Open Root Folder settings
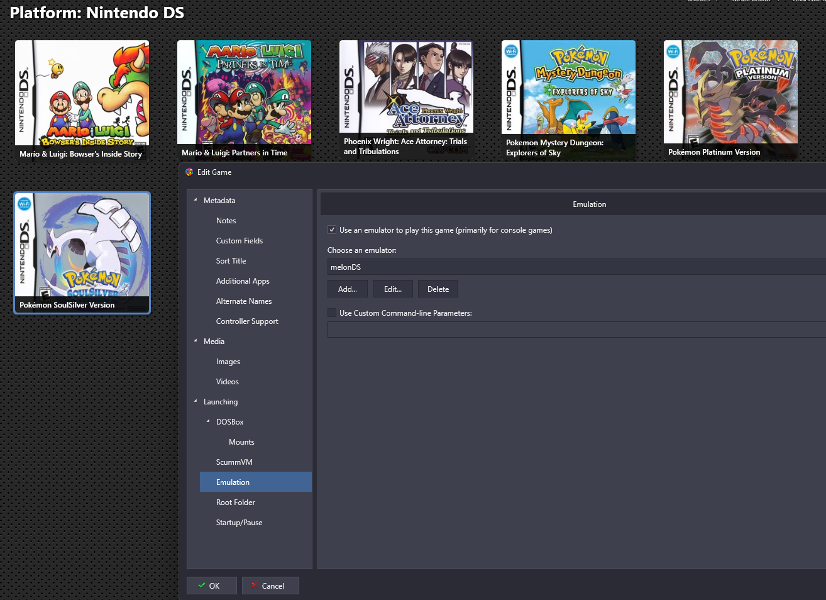Screen dimensions: 826x600 tap(236, 503)
